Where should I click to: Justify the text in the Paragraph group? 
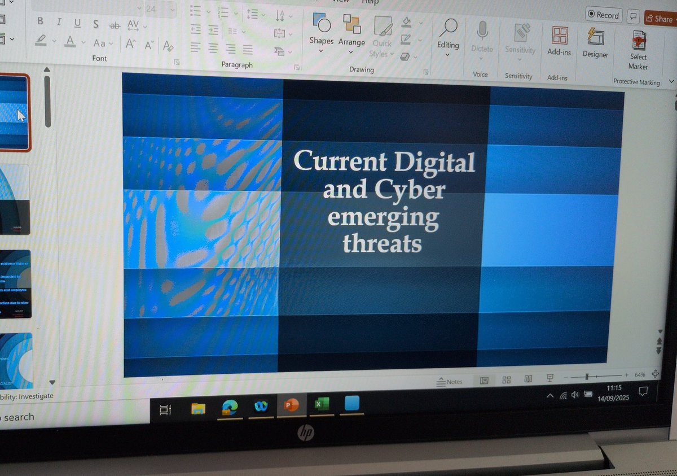tap(248, 49)
